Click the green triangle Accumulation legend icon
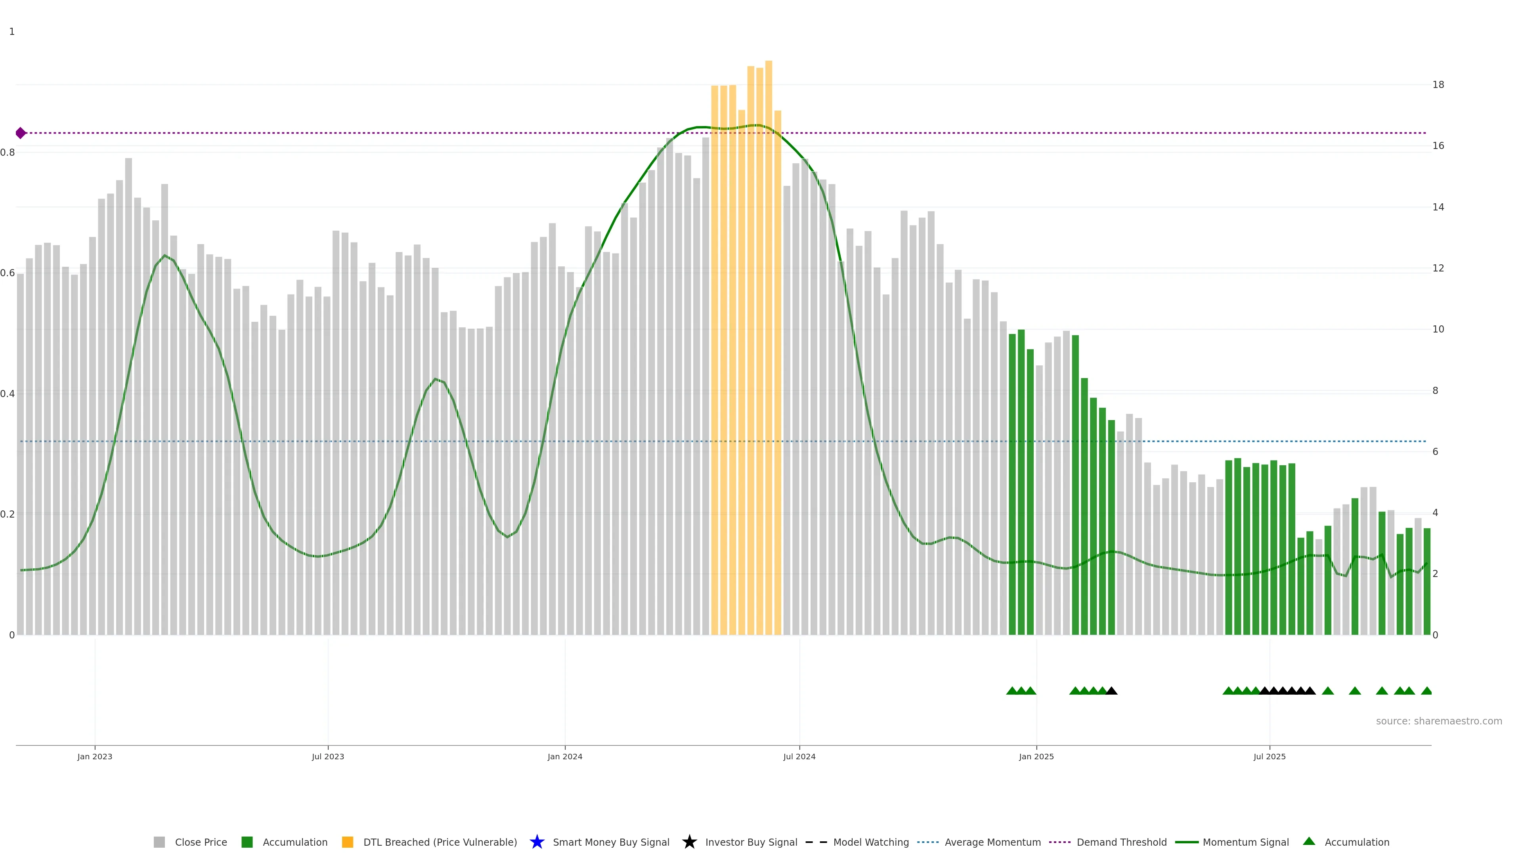 [1309, 841]
